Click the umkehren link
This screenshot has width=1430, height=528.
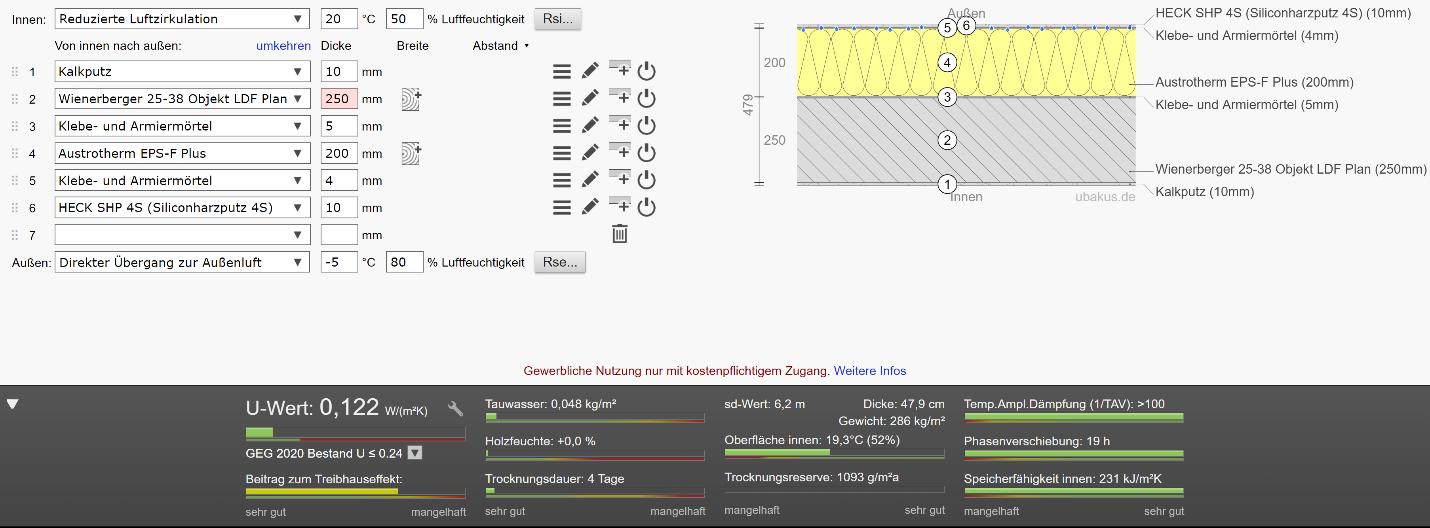(x=283, y=45)
